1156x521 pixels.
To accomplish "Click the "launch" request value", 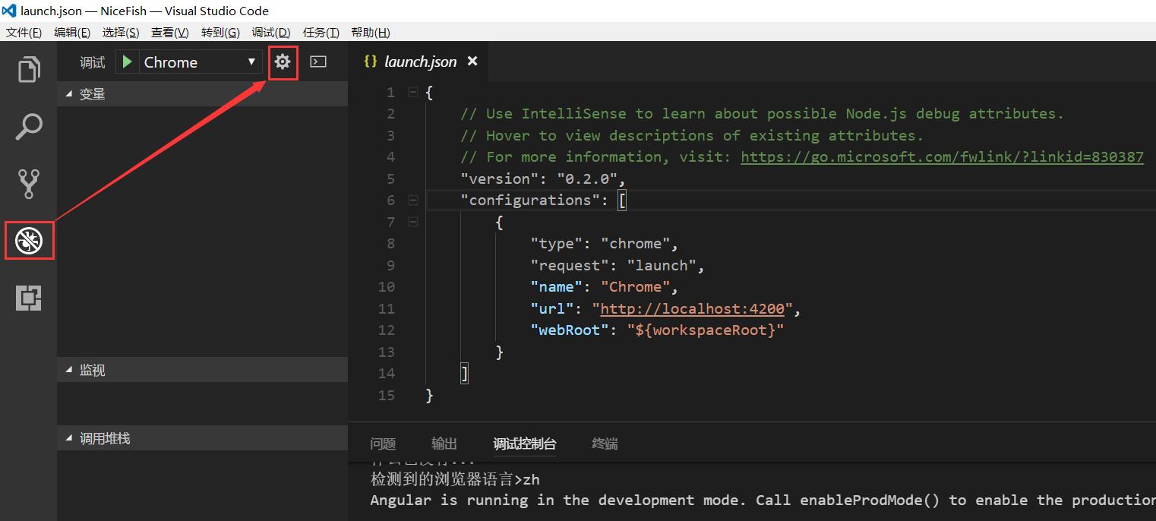I will coord(662,266).
